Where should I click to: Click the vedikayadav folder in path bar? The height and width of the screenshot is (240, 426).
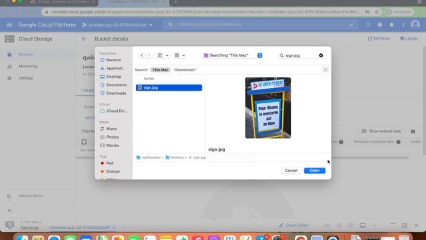coord(148,157)
